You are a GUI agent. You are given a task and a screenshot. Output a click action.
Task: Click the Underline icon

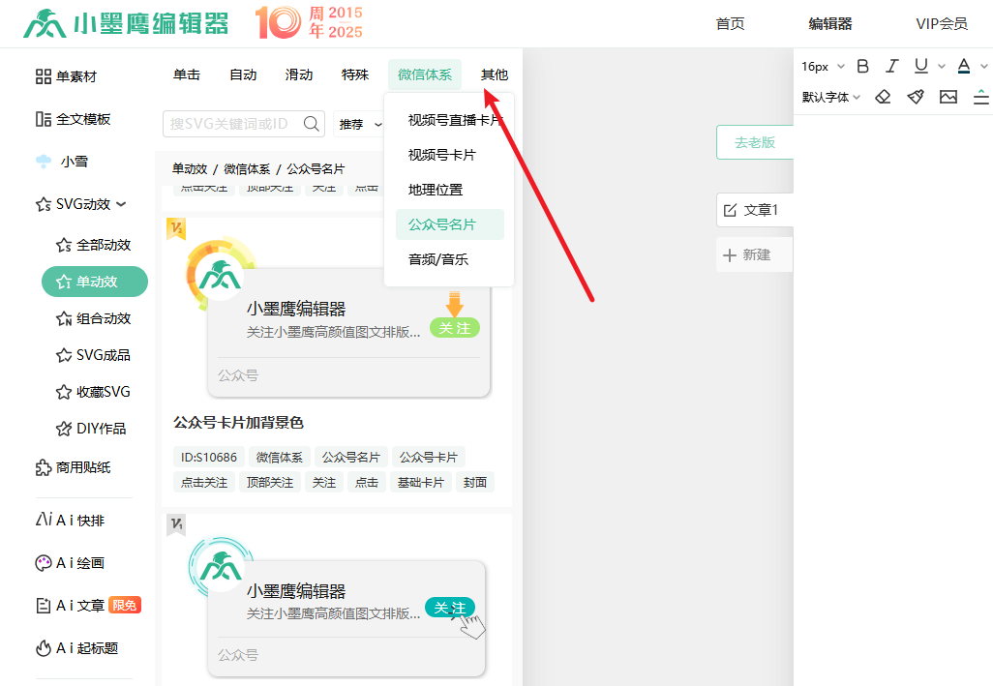coord(920,66)
